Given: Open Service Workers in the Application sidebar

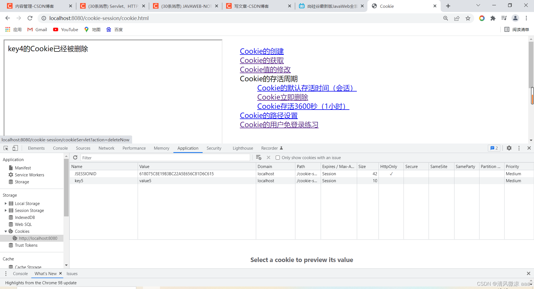Looking at the screenshot, I should (29, 175).
